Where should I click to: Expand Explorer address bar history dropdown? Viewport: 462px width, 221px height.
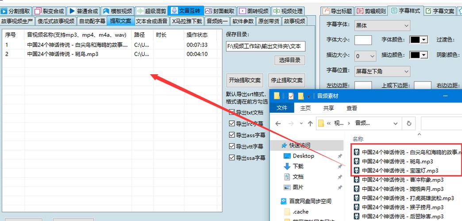tap(396, 124)
